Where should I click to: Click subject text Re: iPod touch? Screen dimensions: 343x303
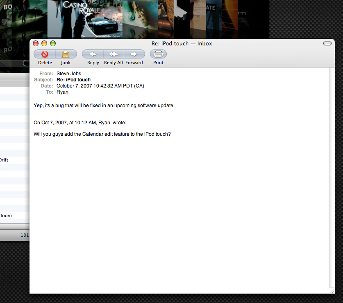pos(73,80)
